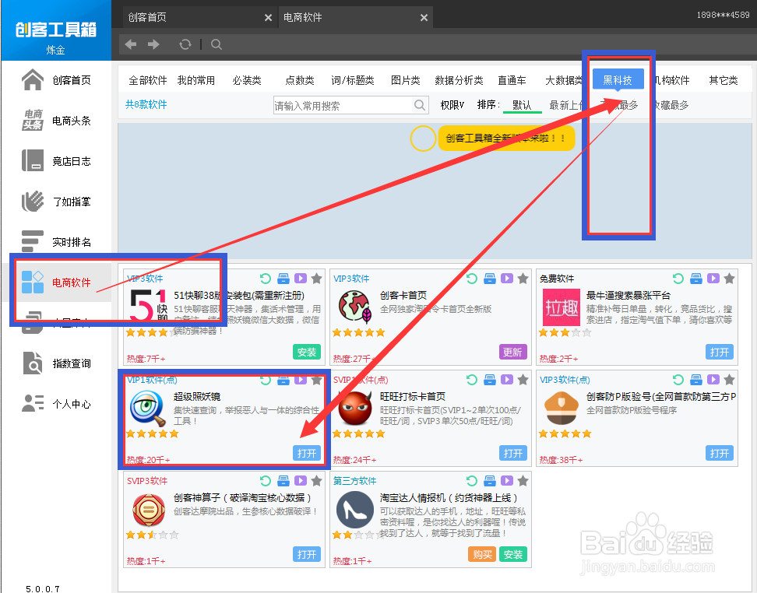This screenshot has height=593, width=757.
Task: Click the 创客卡首页 globe app icon
Action: point(355,307)
